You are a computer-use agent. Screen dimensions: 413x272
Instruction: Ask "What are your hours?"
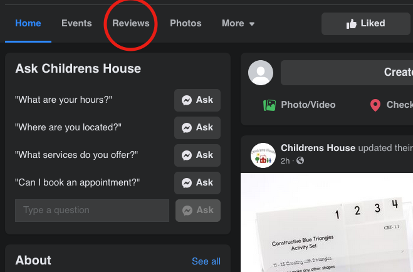197,100
